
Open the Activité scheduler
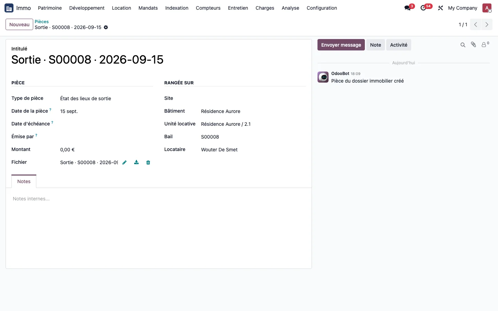tap(399, 45)
